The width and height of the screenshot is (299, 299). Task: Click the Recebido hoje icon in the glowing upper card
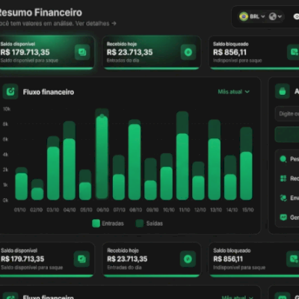(x=188, y=52)
